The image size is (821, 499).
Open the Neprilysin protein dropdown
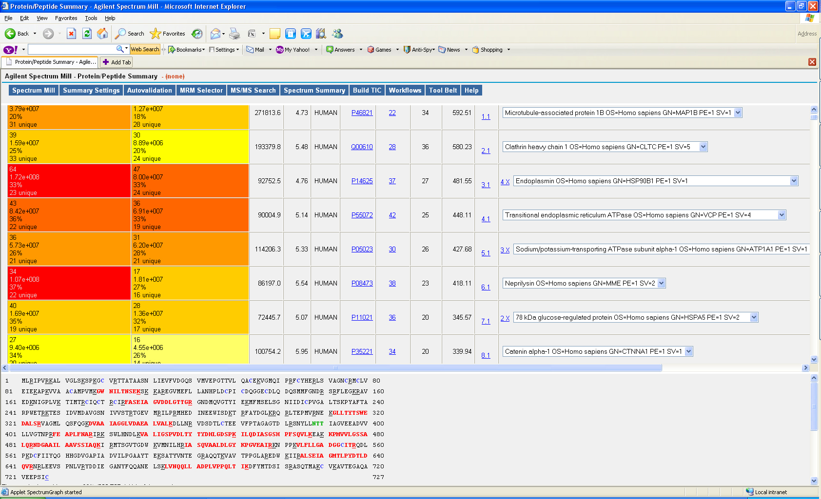point(661,283)
